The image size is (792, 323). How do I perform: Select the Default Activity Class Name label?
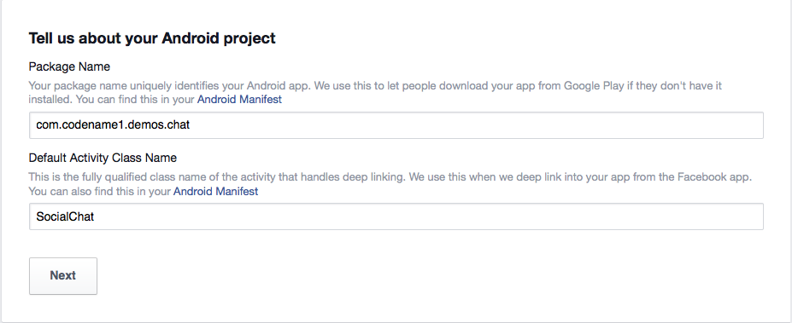pos(103,158)
